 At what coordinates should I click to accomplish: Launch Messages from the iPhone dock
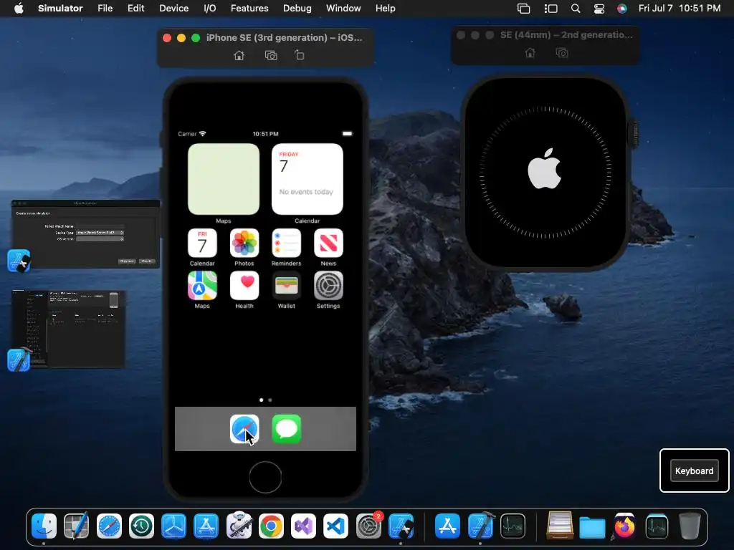tap(287, 429)
